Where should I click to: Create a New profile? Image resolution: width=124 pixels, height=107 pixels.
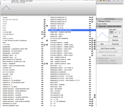tap(102, 44)
